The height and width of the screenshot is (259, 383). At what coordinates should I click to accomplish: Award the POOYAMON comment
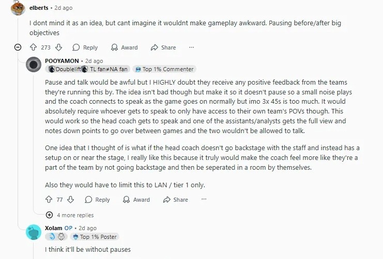pyautogui.click(x=136, y=200)
